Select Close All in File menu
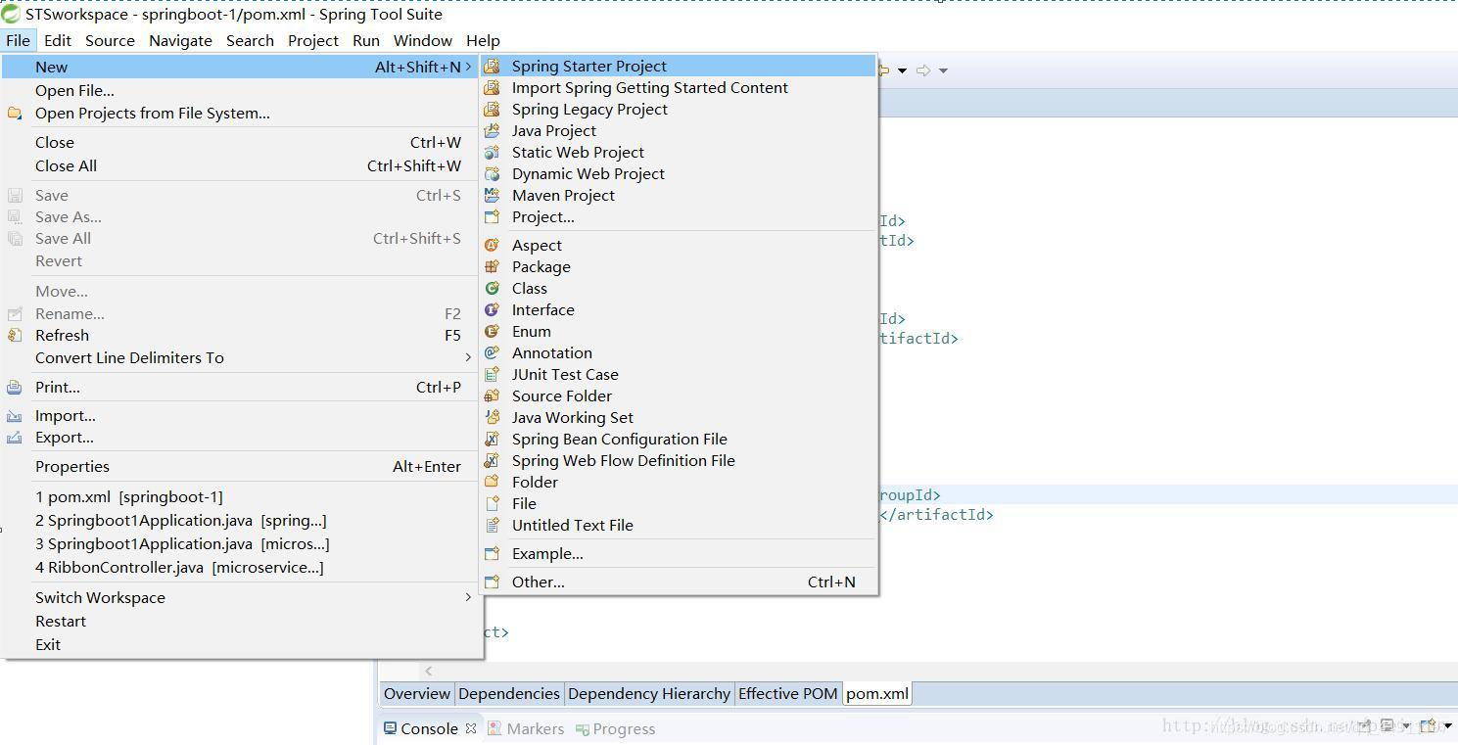 pyautogui.click(x=240, y=166)
